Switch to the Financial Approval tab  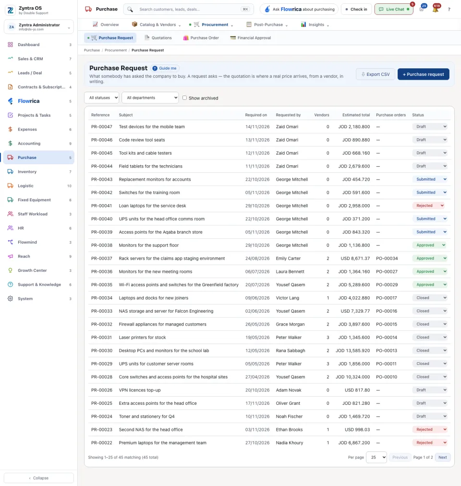pyautogui.click(x=251, y=38)
